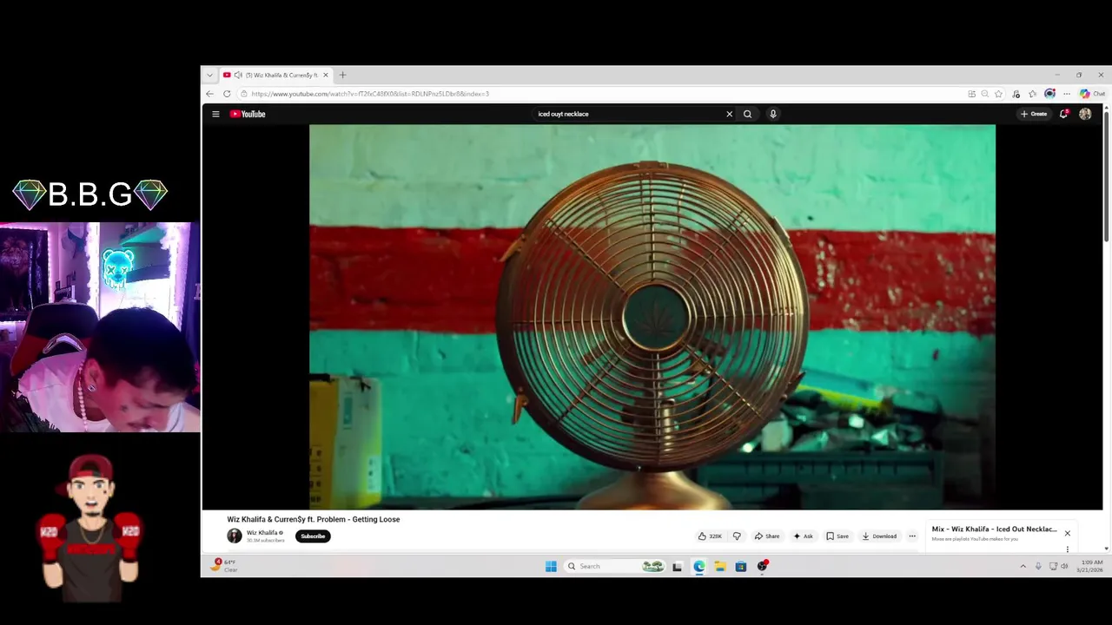Open the YouTube hamburger guide menu
This screenshot has width=1112, height=625.
point(215,114)
